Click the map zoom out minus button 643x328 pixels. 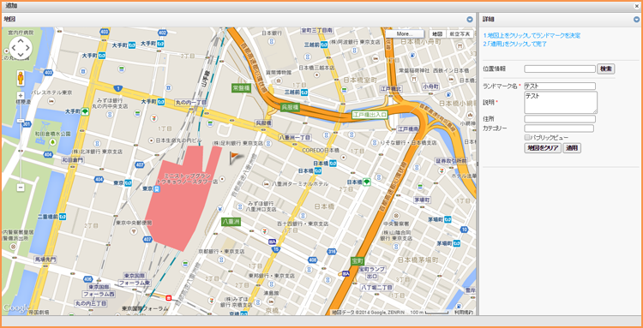21,188
